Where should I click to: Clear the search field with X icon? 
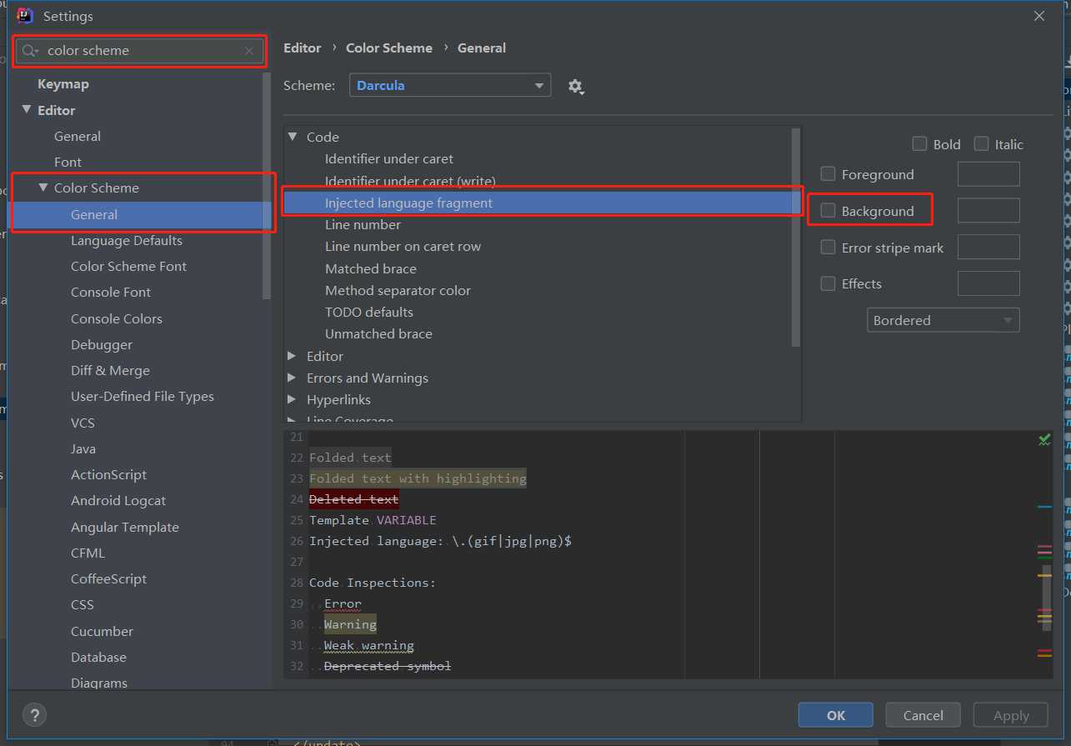[x=249, y=51]
